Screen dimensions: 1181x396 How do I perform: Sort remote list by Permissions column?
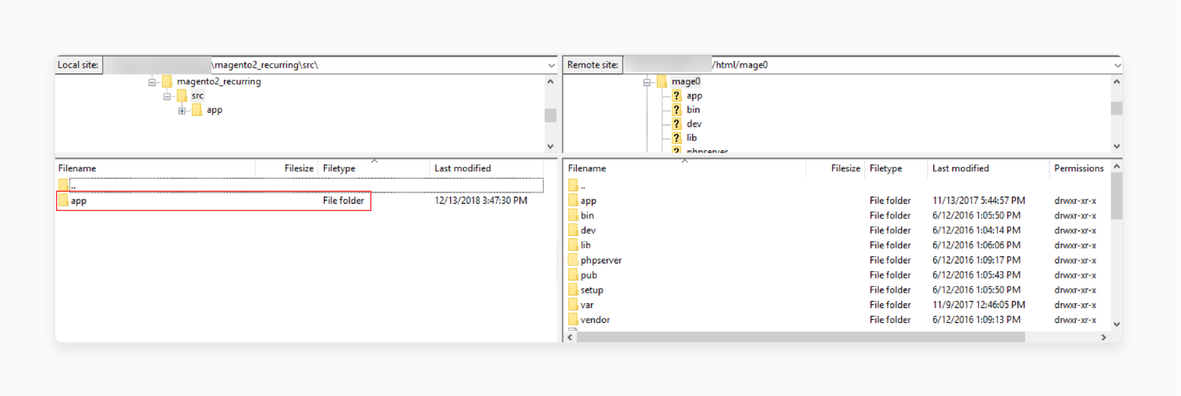click(1079, 168)
